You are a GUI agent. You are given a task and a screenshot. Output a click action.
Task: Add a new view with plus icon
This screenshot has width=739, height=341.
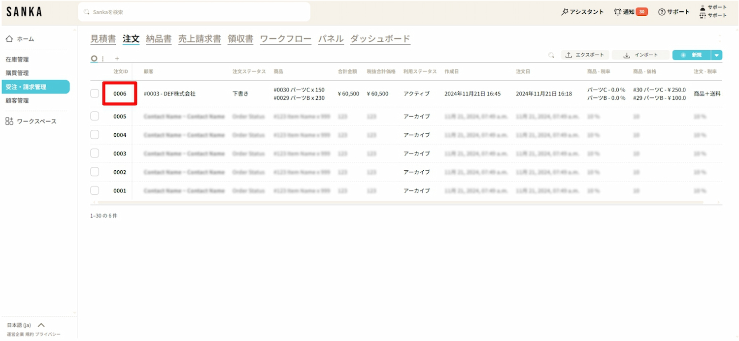117,59
